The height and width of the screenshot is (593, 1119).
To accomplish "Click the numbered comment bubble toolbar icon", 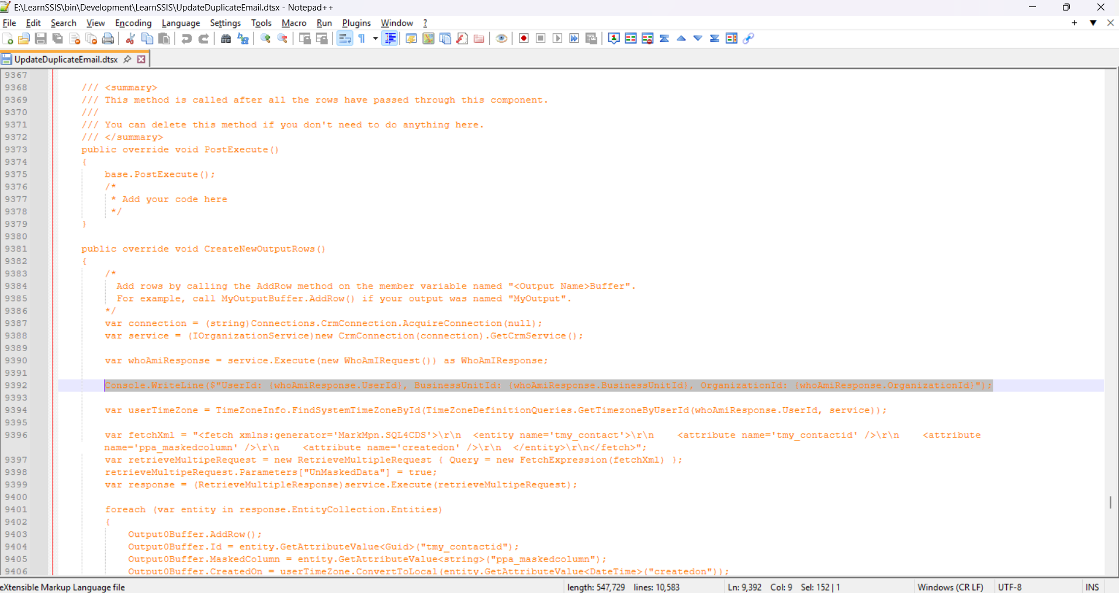I will tap(614, 39).
